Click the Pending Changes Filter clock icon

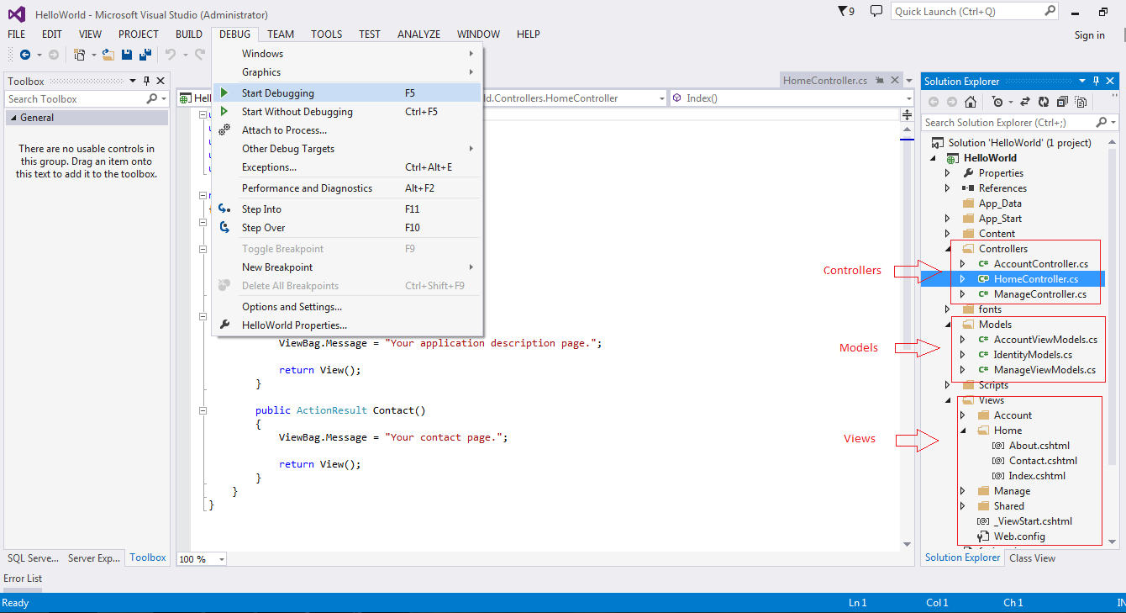click(997, 102)
